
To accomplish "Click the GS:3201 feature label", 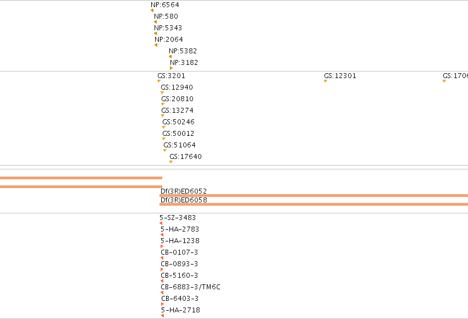I will [172, 76].
